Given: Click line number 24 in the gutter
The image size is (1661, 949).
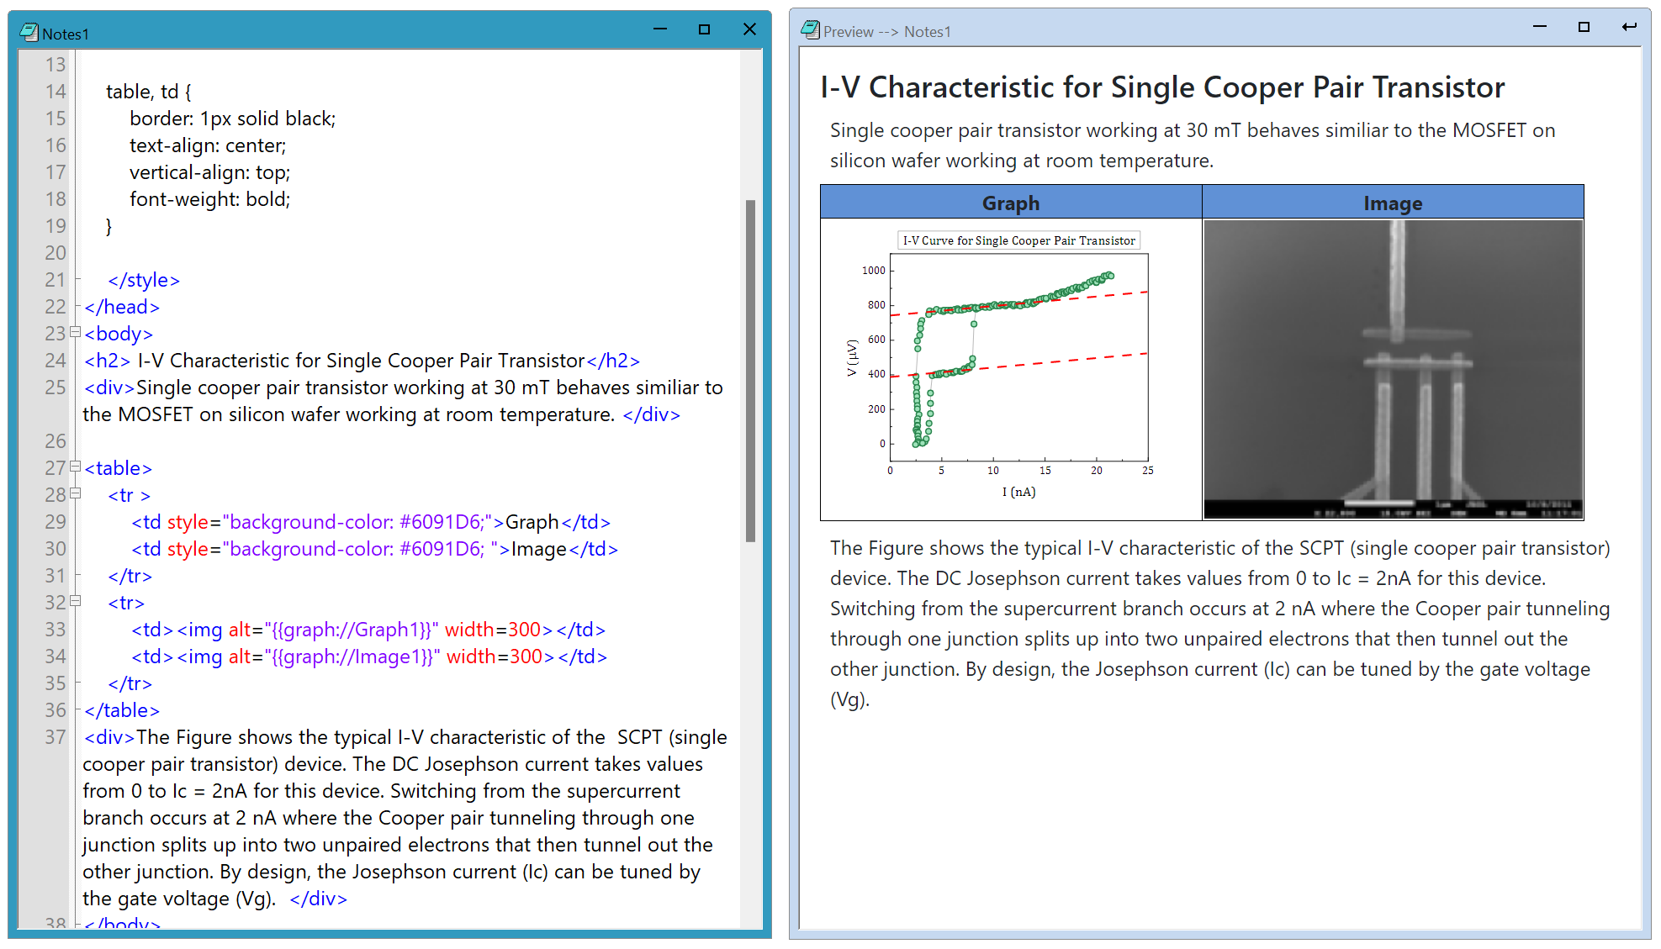Looking at the screenshot, I should click(56, 361).
